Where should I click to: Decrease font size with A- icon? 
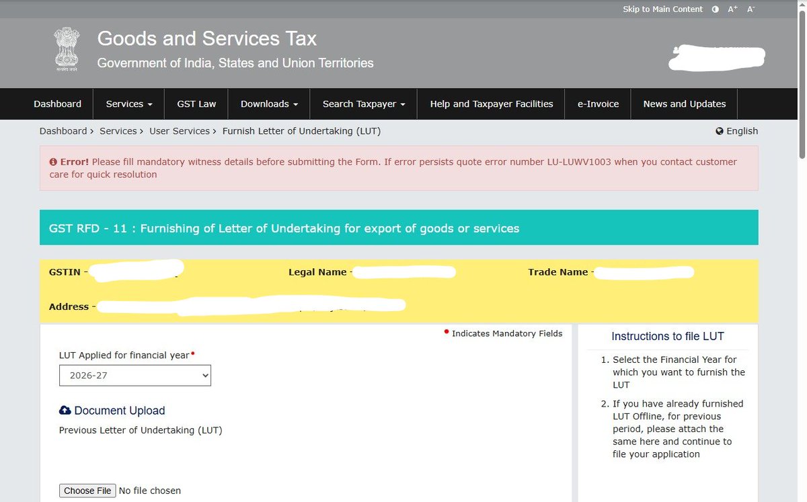[x=751, y=9]
